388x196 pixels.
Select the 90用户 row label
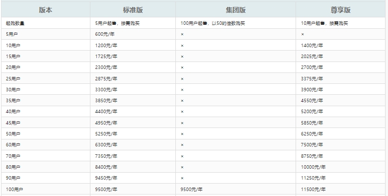point(13,178)
